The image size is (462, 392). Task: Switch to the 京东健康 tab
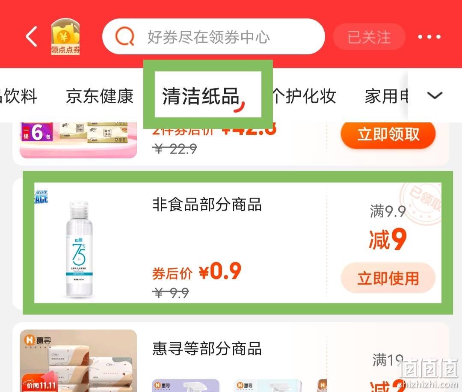[x=100, y=96]
